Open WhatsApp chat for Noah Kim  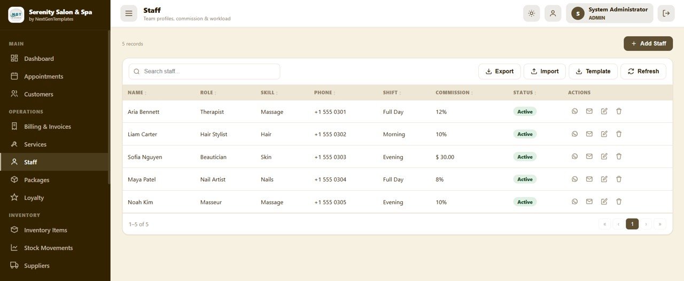point(574,201)
